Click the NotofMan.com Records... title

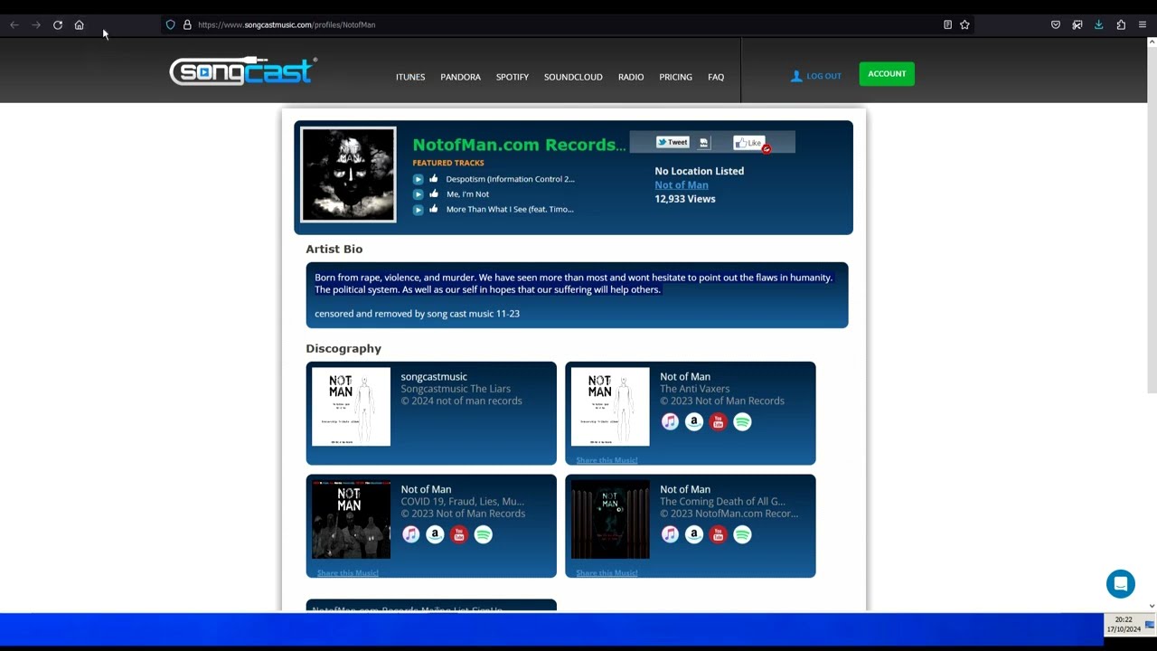pyautogui.click(x=520, y=145)
